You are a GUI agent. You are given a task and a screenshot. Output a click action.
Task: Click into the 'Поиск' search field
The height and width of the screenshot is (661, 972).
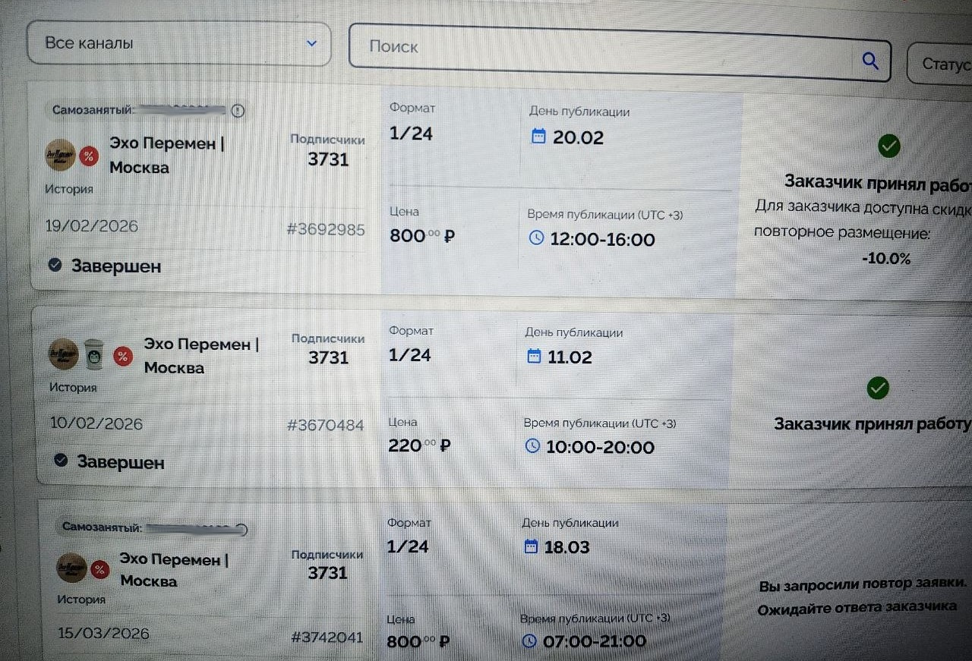(607, 49)
